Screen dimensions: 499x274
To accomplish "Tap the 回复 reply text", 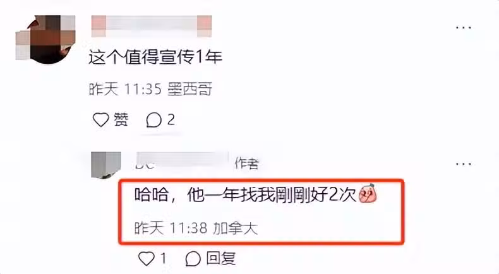I will (x=221, y=258).
